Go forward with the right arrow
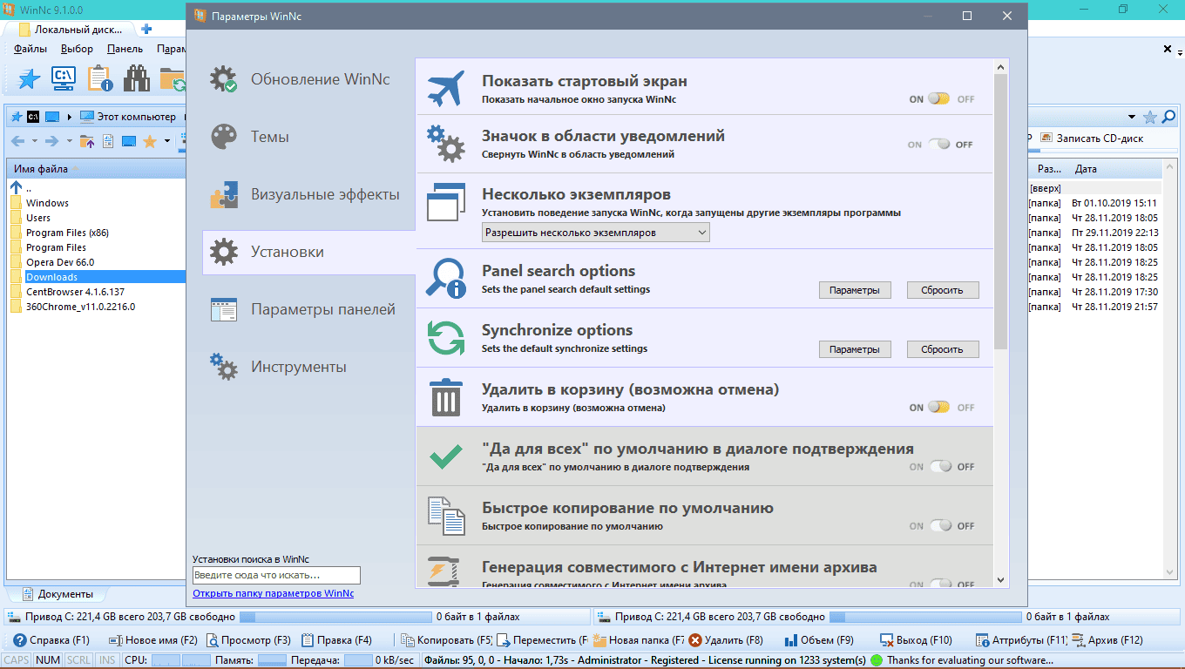Screen dimensions: 1185x669 pyautogui.click(x=52, y=141)
